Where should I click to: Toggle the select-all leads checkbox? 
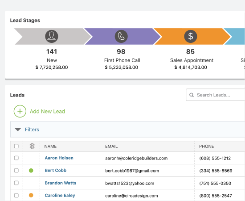tap(16, 146)
